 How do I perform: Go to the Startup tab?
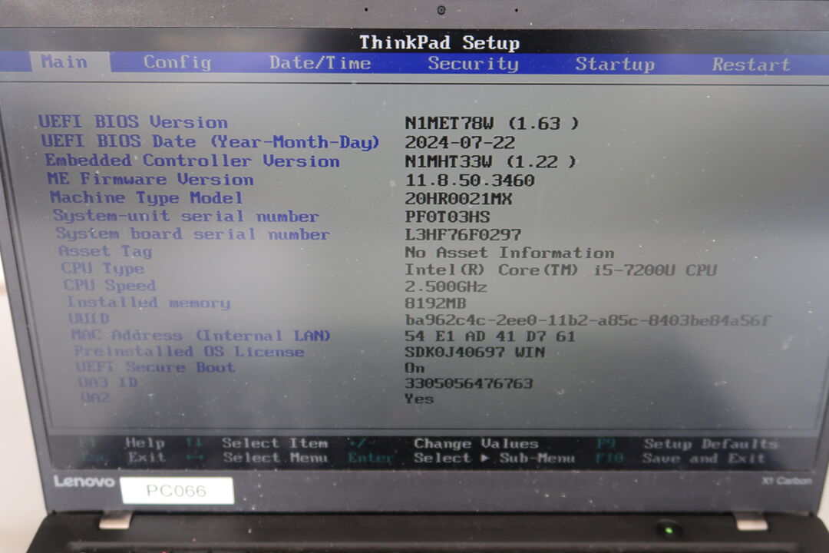tap(615, 65)
